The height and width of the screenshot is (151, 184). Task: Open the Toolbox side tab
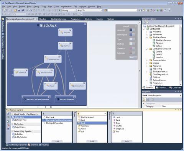click(x=3, y=55)
